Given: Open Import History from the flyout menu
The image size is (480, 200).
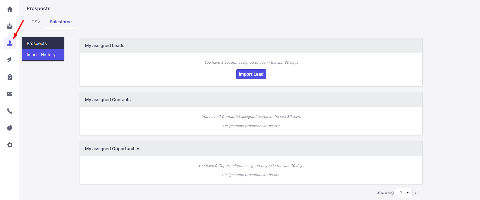Looking at the screenshot, I should [41, 55].
